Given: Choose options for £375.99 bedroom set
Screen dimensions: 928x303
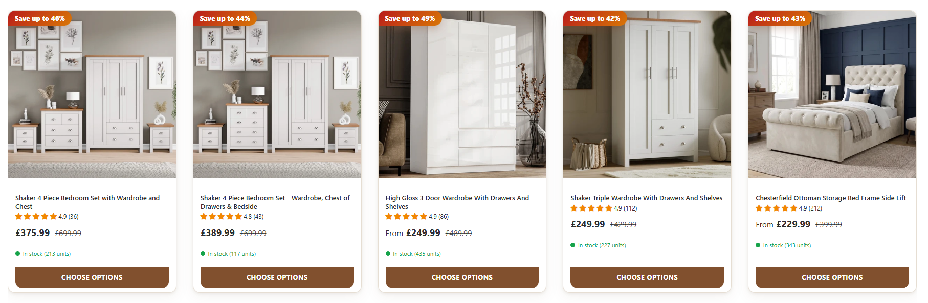Looking at the screenshot, I should click(x=92, y=277).
